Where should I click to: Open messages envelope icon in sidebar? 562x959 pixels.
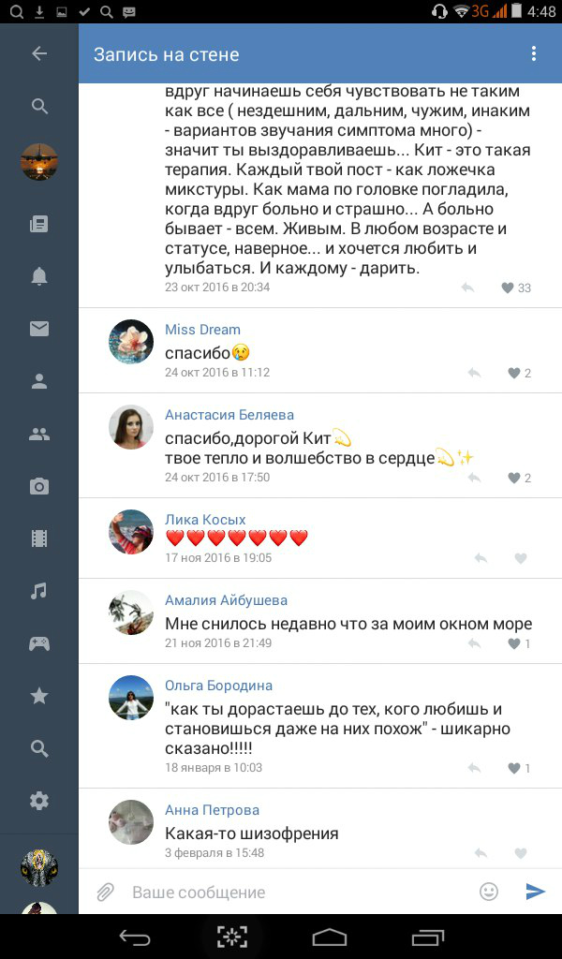(39, 329)
